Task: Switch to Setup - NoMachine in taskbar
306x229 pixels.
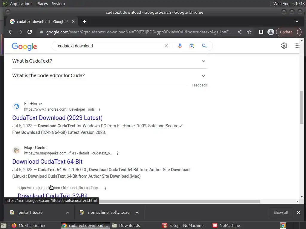Action: [x=183, y=225]
